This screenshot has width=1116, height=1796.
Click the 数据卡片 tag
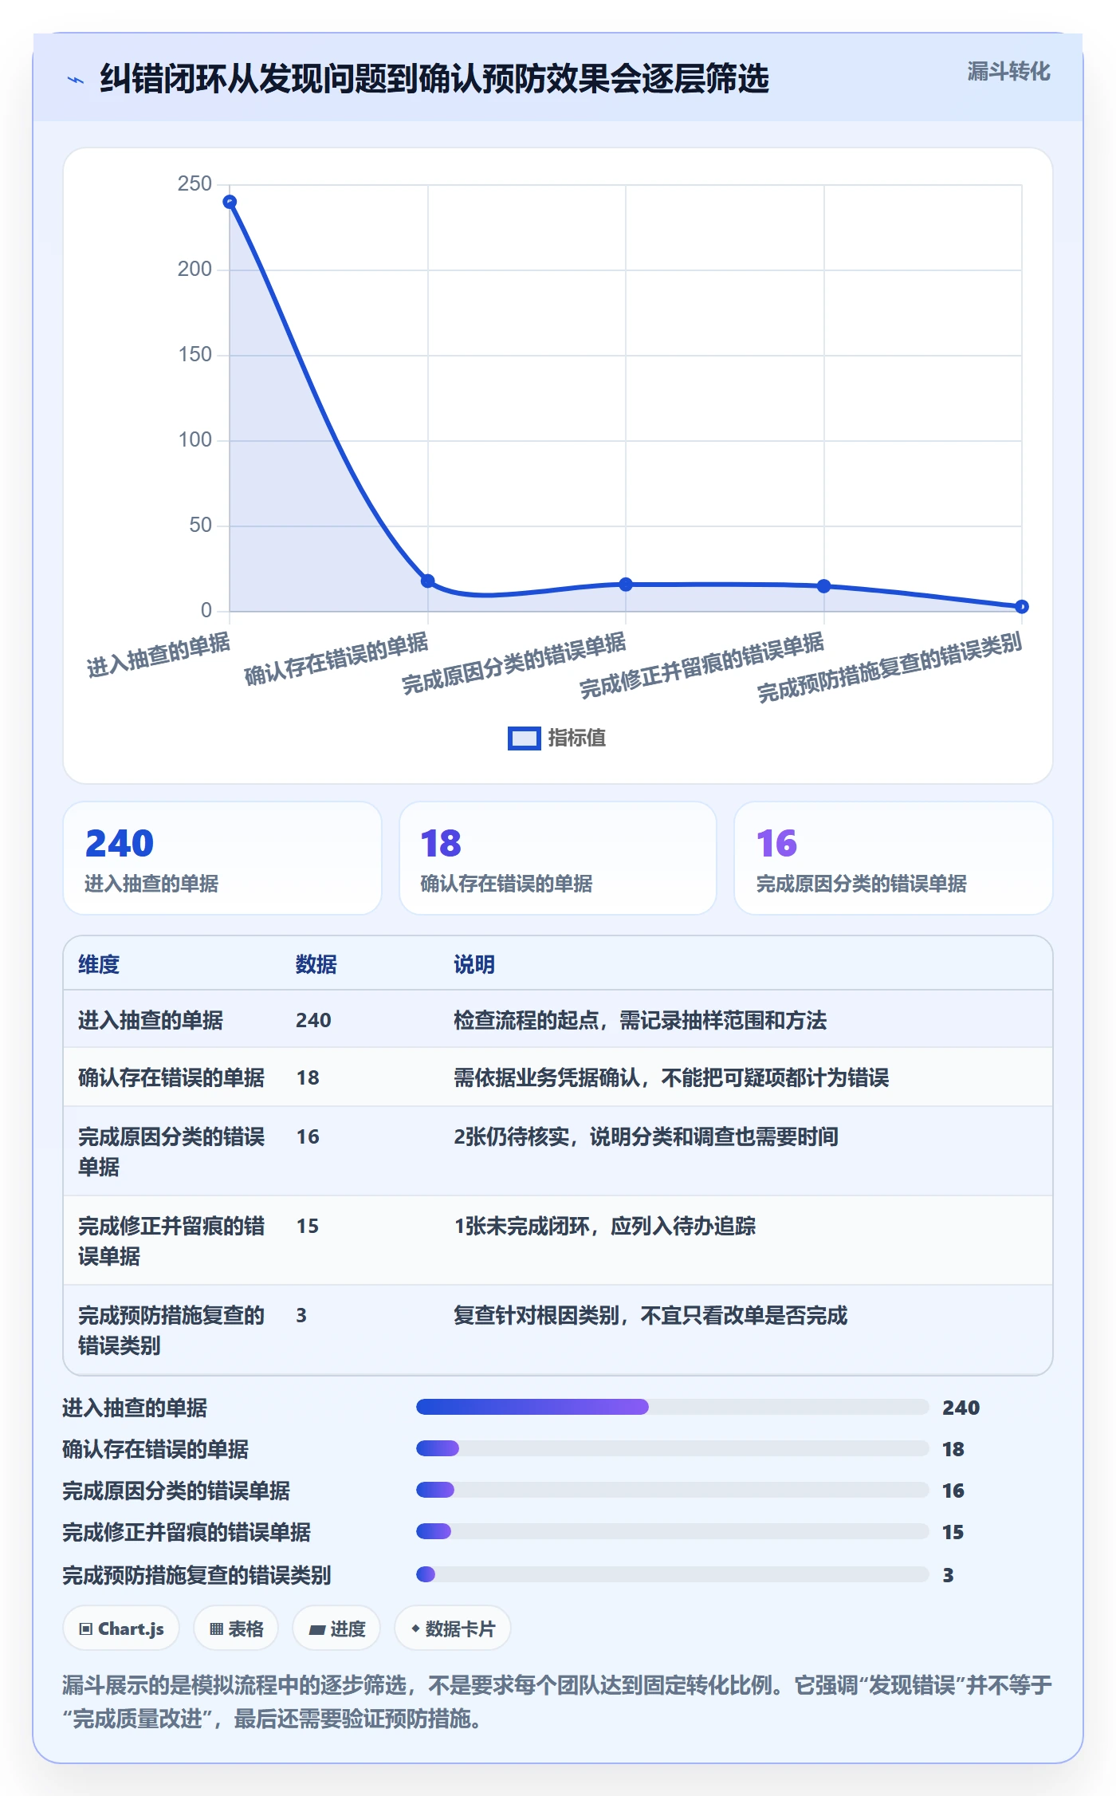[453, 1629]
